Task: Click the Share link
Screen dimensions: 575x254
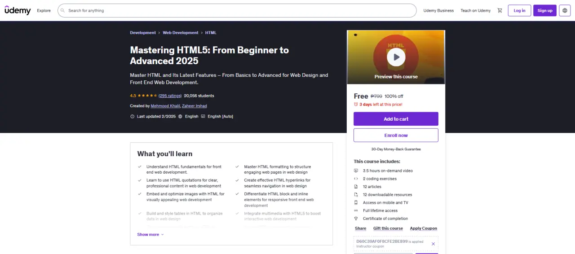Action: pyautogui.click(x=360, y=228)
